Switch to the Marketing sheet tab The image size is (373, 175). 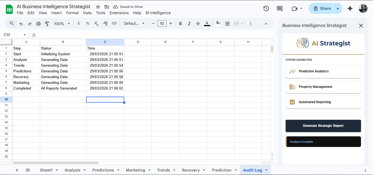click(x=136, y=170)
